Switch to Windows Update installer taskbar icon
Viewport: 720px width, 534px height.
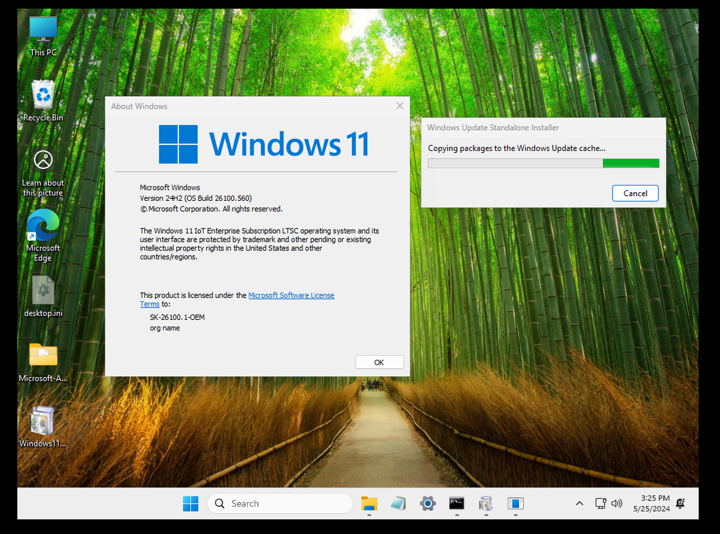tap(486, 504)
